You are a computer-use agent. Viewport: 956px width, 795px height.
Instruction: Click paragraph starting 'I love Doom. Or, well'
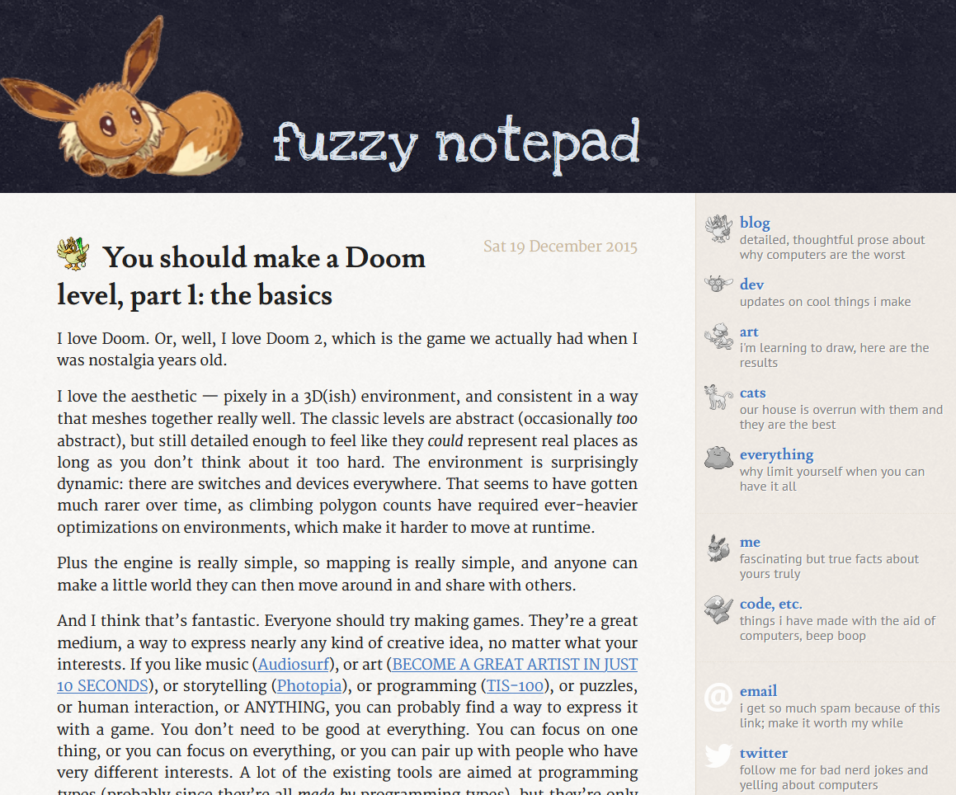click(347, 350)
